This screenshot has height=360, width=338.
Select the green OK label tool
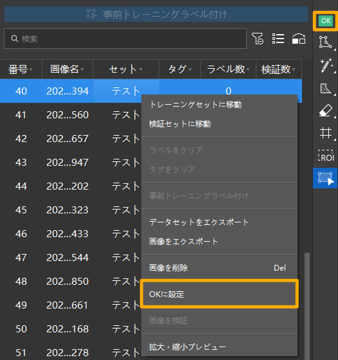click(326, 21)
